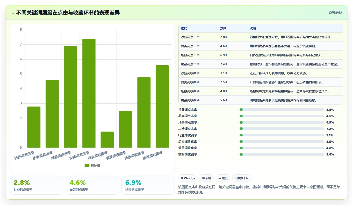The width and height of the screenshot is (353, 205).
Task: Click the 决策词收藏率 progress bar
Action: pos(282,154)
